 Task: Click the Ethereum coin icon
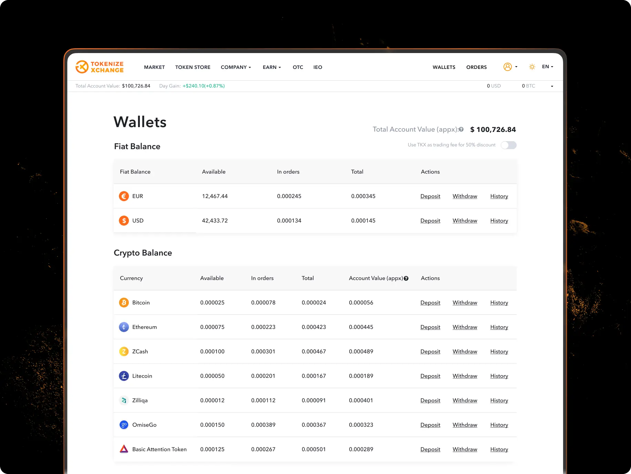(x=124, y=327)
